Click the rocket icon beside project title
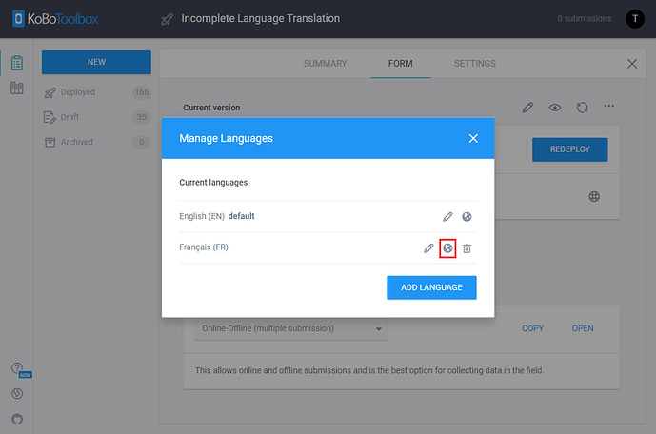 (x=167, y=19)
